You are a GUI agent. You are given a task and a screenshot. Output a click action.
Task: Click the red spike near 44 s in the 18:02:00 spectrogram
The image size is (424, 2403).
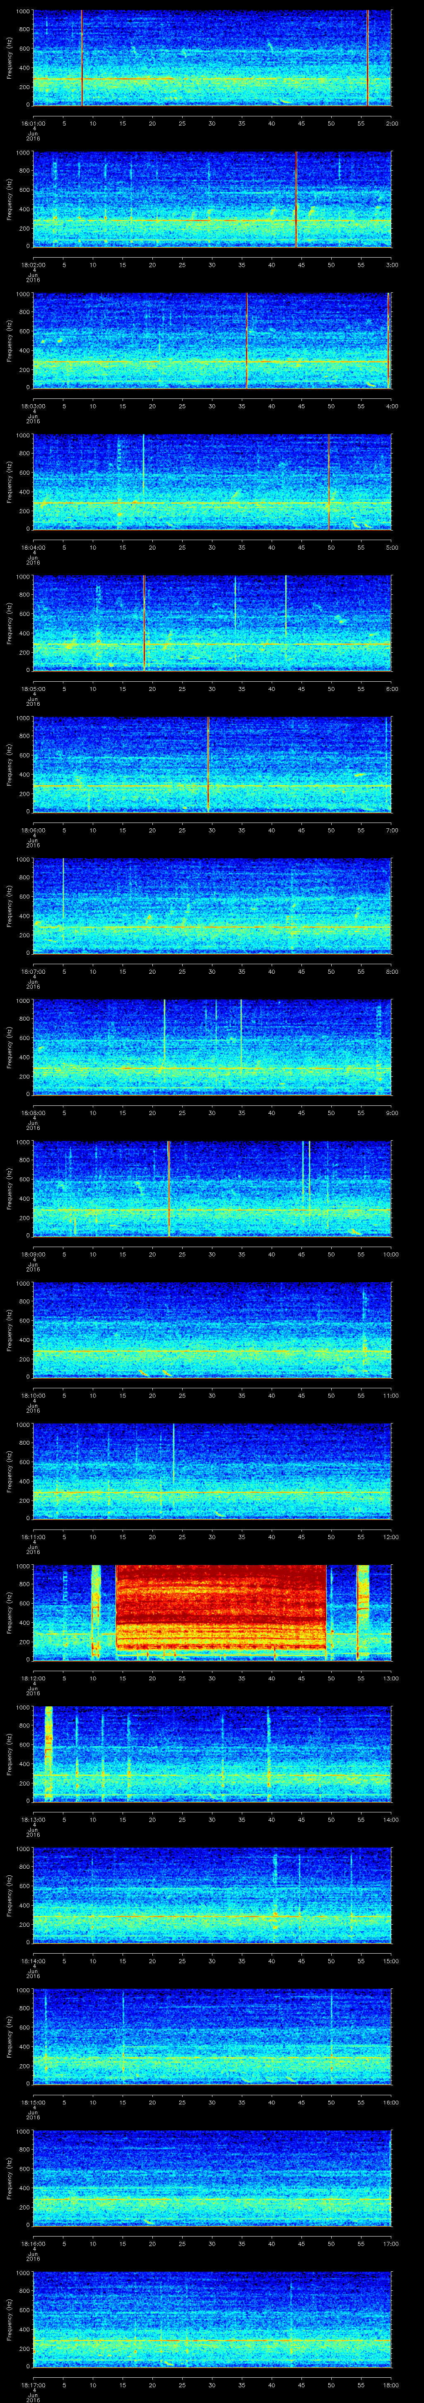[x=296, y=200]
